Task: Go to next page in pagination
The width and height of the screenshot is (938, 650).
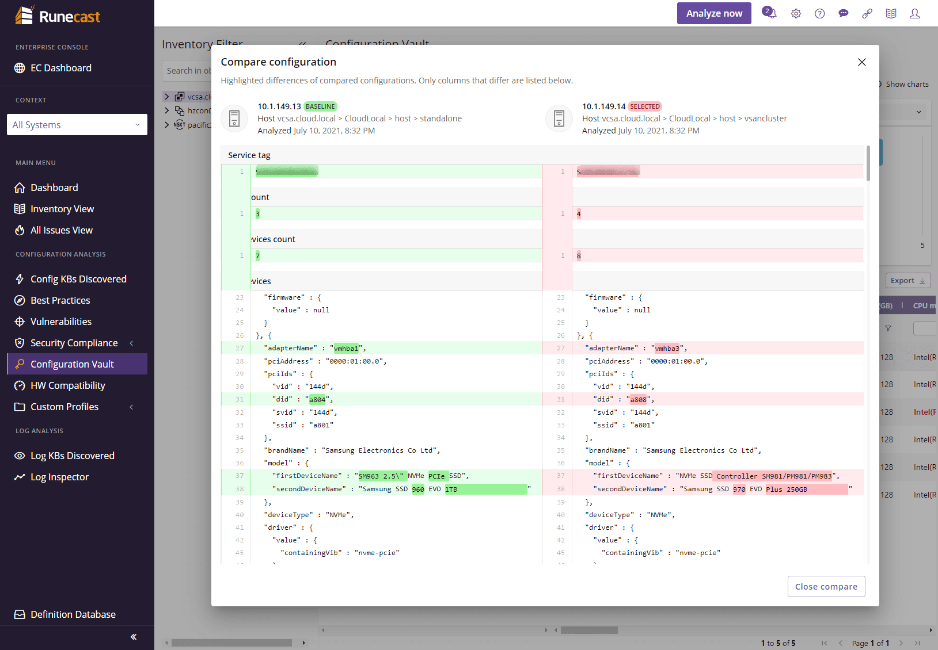Action: click(901, 643)
